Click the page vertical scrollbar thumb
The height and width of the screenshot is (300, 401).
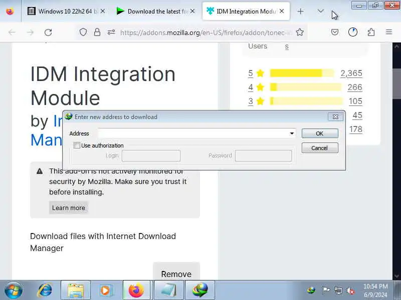(x=396, y=83)
